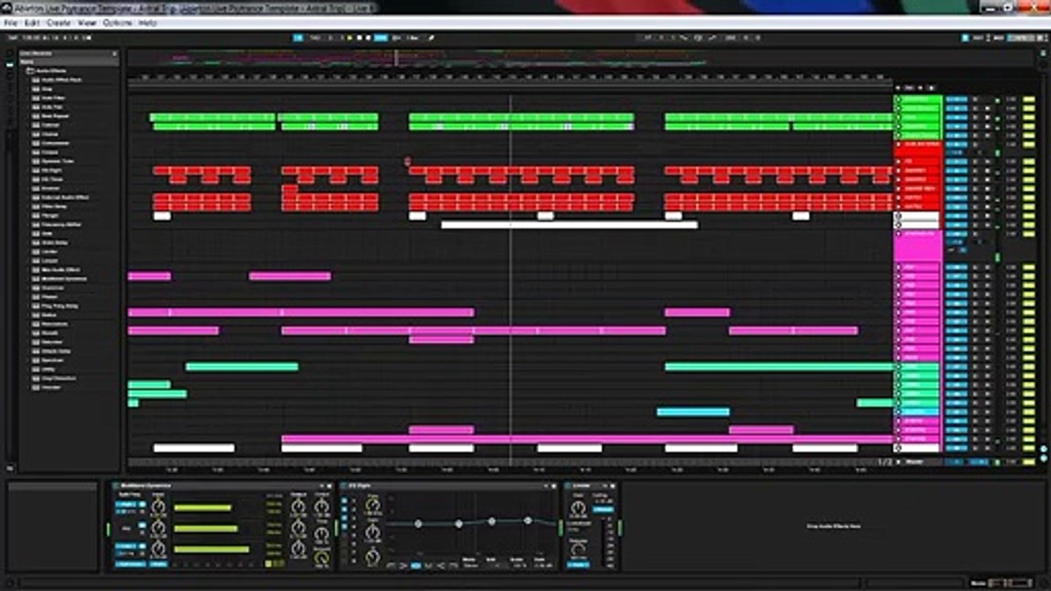Open the File menu
Screen dimensions: 1051x591
10,23
